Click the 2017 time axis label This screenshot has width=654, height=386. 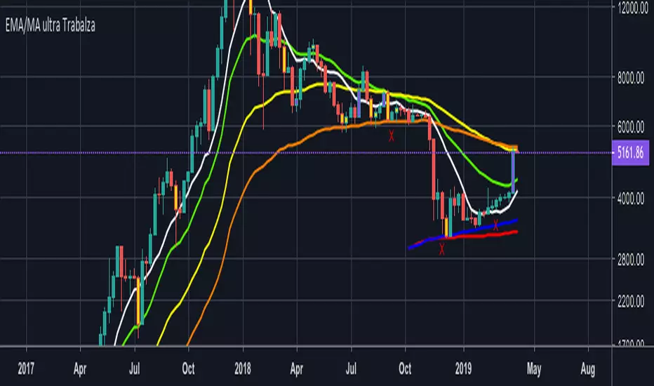[26, 368]
